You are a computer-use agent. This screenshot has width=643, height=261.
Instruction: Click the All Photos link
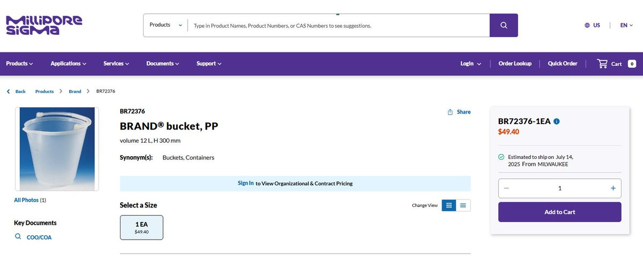26,200
